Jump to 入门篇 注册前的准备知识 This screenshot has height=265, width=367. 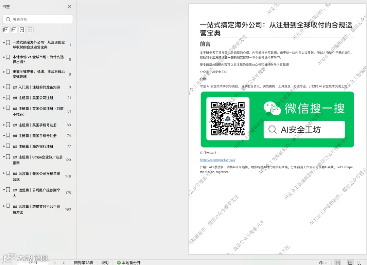click(36, 87)
